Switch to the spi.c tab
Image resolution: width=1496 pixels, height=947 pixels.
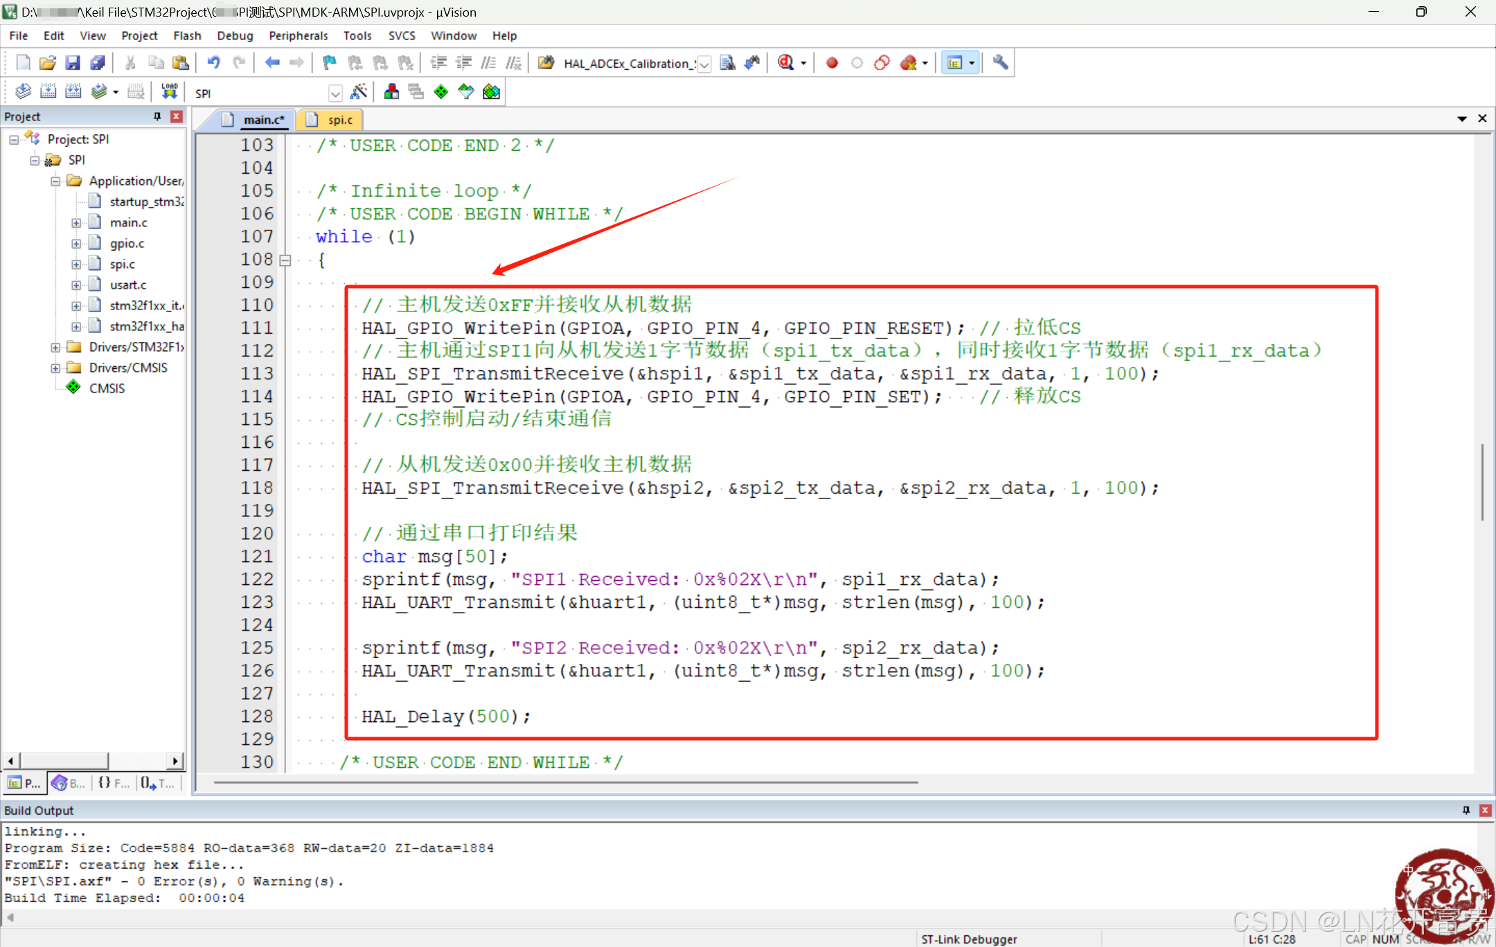(x=339, y=120)
